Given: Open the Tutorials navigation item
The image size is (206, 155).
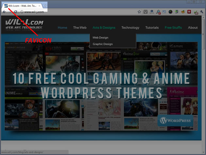Looking at the screenshot, I should [x=152, y=28].
